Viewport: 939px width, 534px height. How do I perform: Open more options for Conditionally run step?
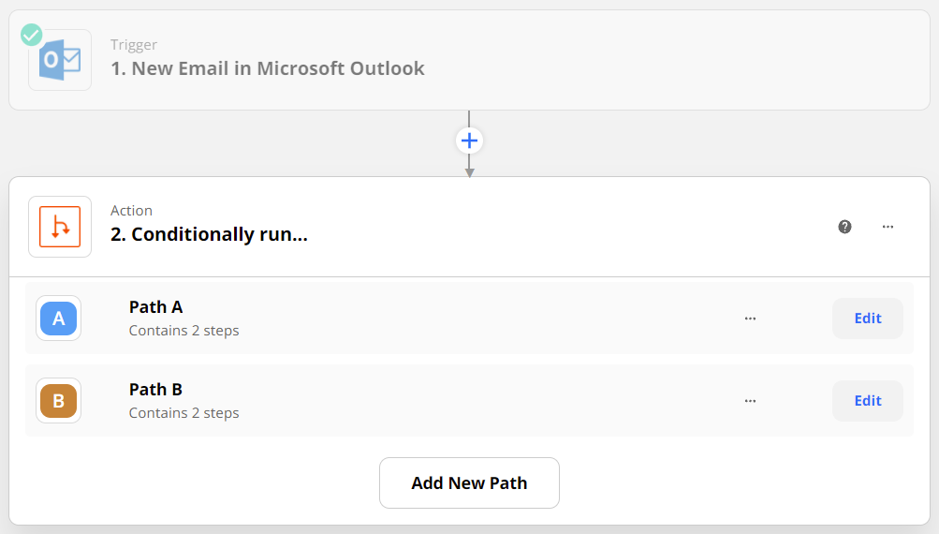coord(888,227)
